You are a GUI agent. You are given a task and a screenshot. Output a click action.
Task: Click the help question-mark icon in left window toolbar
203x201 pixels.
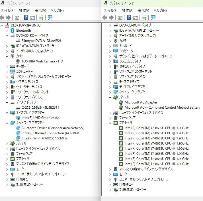(26, 17)
